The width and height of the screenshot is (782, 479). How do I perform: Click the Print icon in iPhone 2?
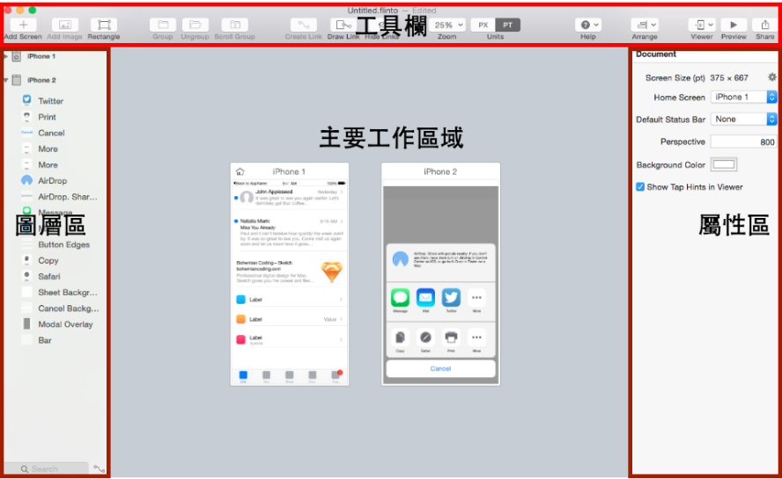pos(452,337)
